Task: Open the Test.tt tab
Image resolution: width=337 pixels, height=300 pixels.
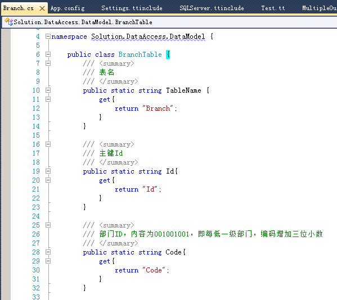Action: 273,8
